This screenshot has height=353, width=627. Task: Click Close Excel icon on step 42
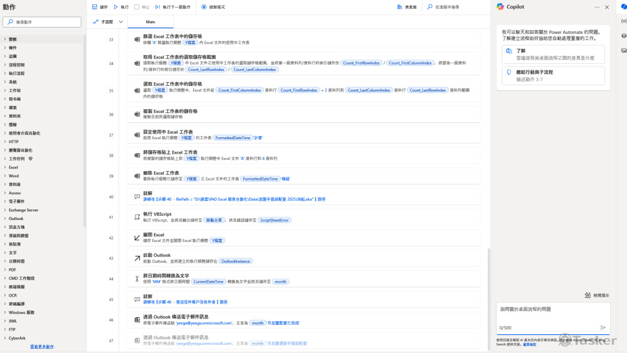137,238
